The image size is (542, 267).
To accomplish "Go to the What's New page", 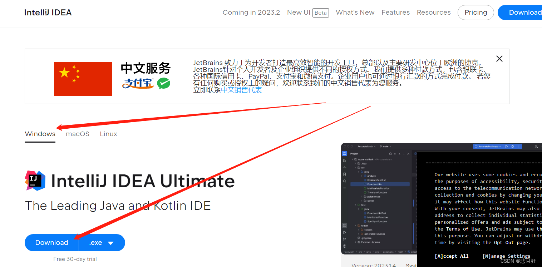I will pos(355,13).
